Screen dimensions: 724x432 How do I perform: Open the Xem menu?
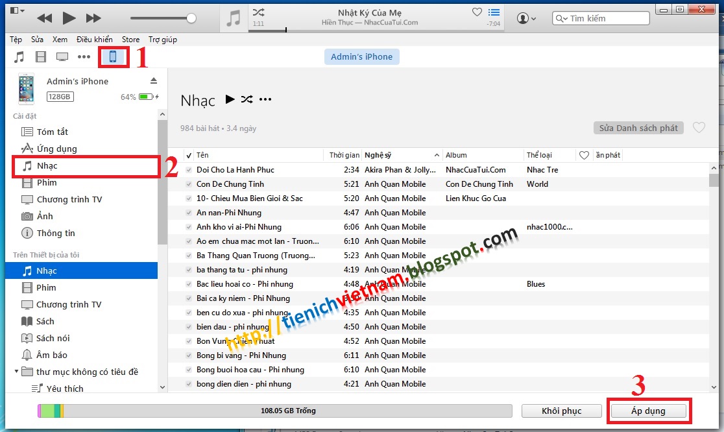click(x=60, y=39)
